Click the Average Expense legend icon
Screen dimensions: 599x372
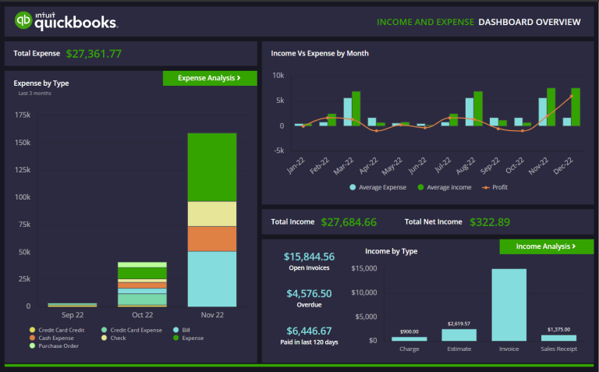(x=353, y=187)
